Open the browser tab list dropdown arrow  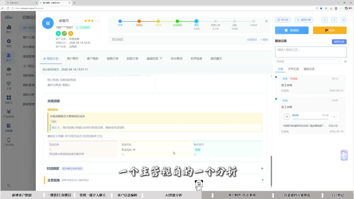(3, 3)
